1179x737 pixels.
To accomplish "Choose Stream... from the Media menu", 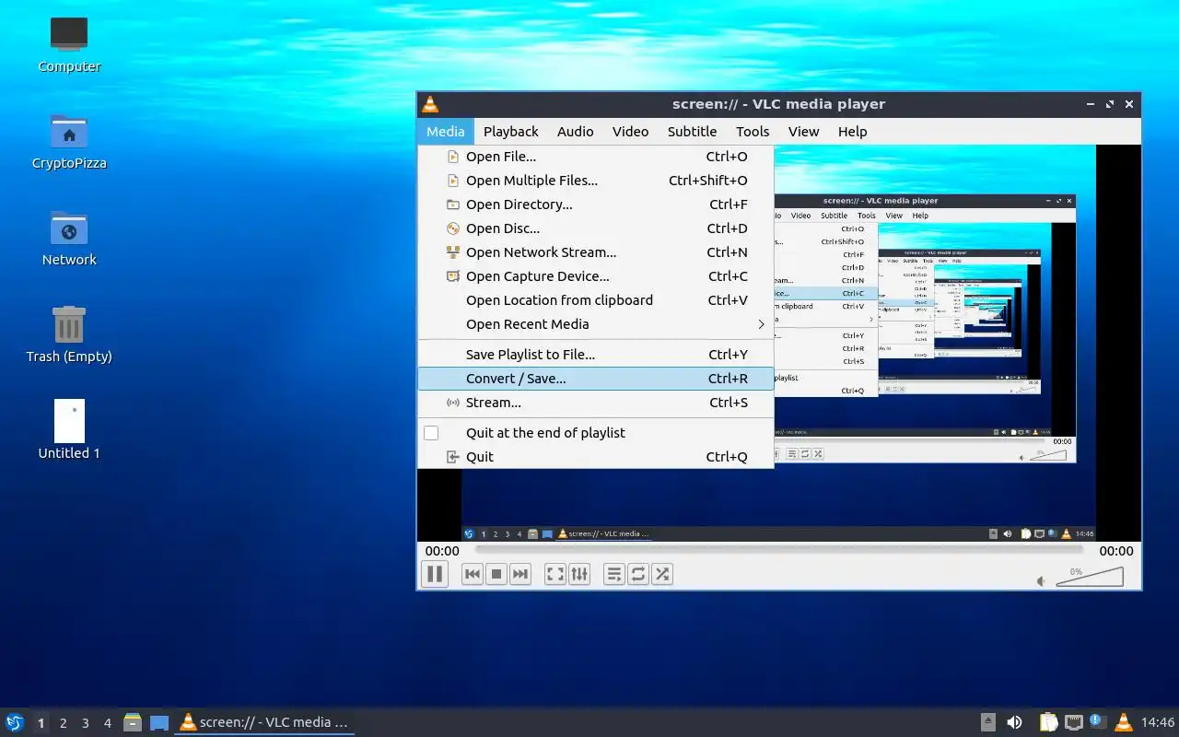I will (x=595, y=403).
